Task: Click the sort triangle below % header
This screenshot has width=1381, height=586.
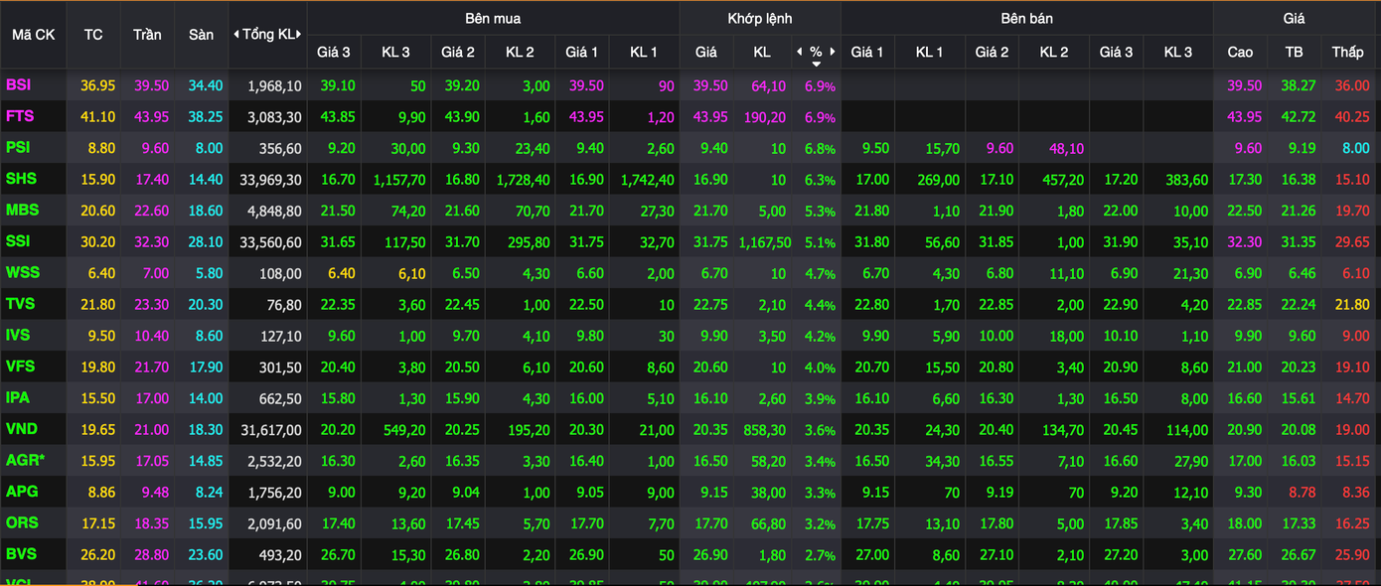Action: pos(816,64)
